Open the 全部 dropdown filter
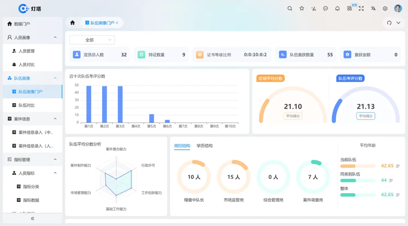 tap(92, 40)
